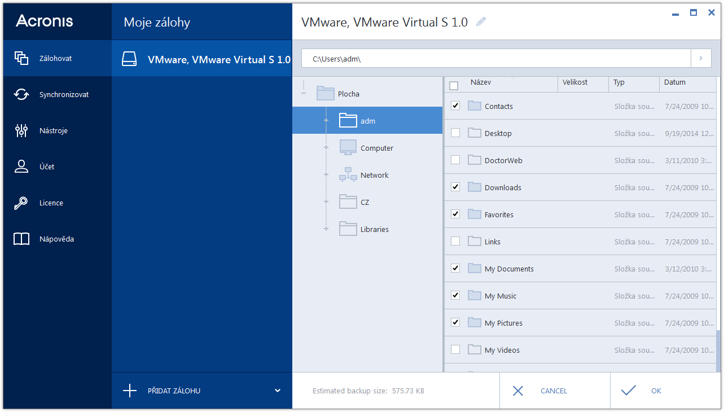Click the Cancel X icon
The height and width of the screenshot is (412, 724).
pyautogui.click(x=518, y=391)
